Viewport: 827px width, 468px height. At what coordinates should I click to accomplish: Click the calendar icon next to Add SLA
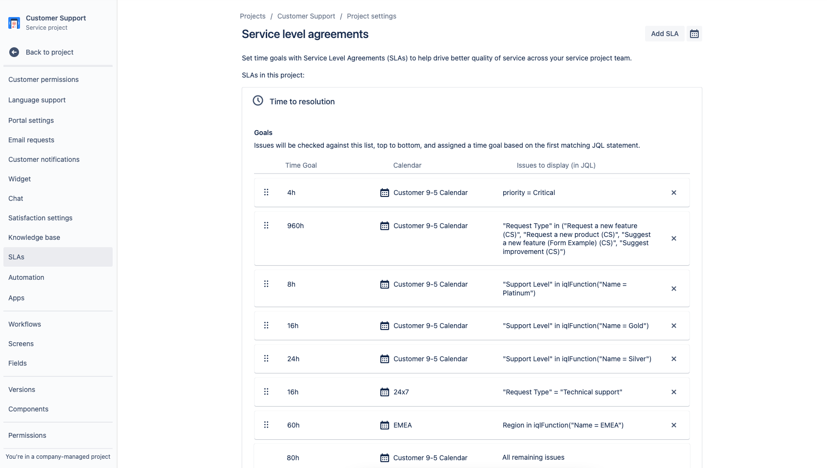click(x=694, y=34)
